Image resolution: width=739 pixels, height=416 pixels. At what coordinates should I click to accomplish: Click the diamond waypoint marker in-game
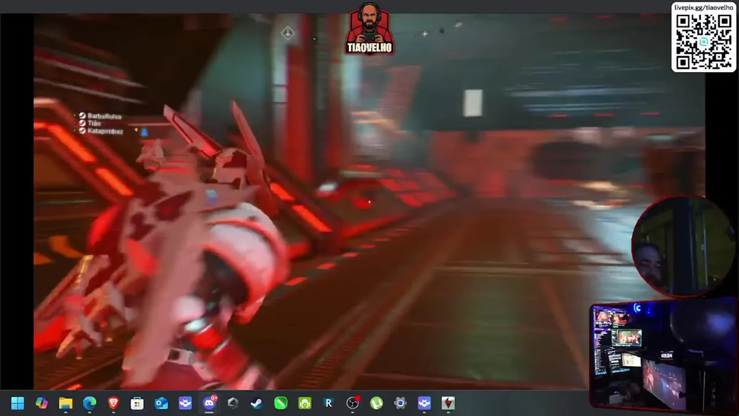tap(288, 34)
